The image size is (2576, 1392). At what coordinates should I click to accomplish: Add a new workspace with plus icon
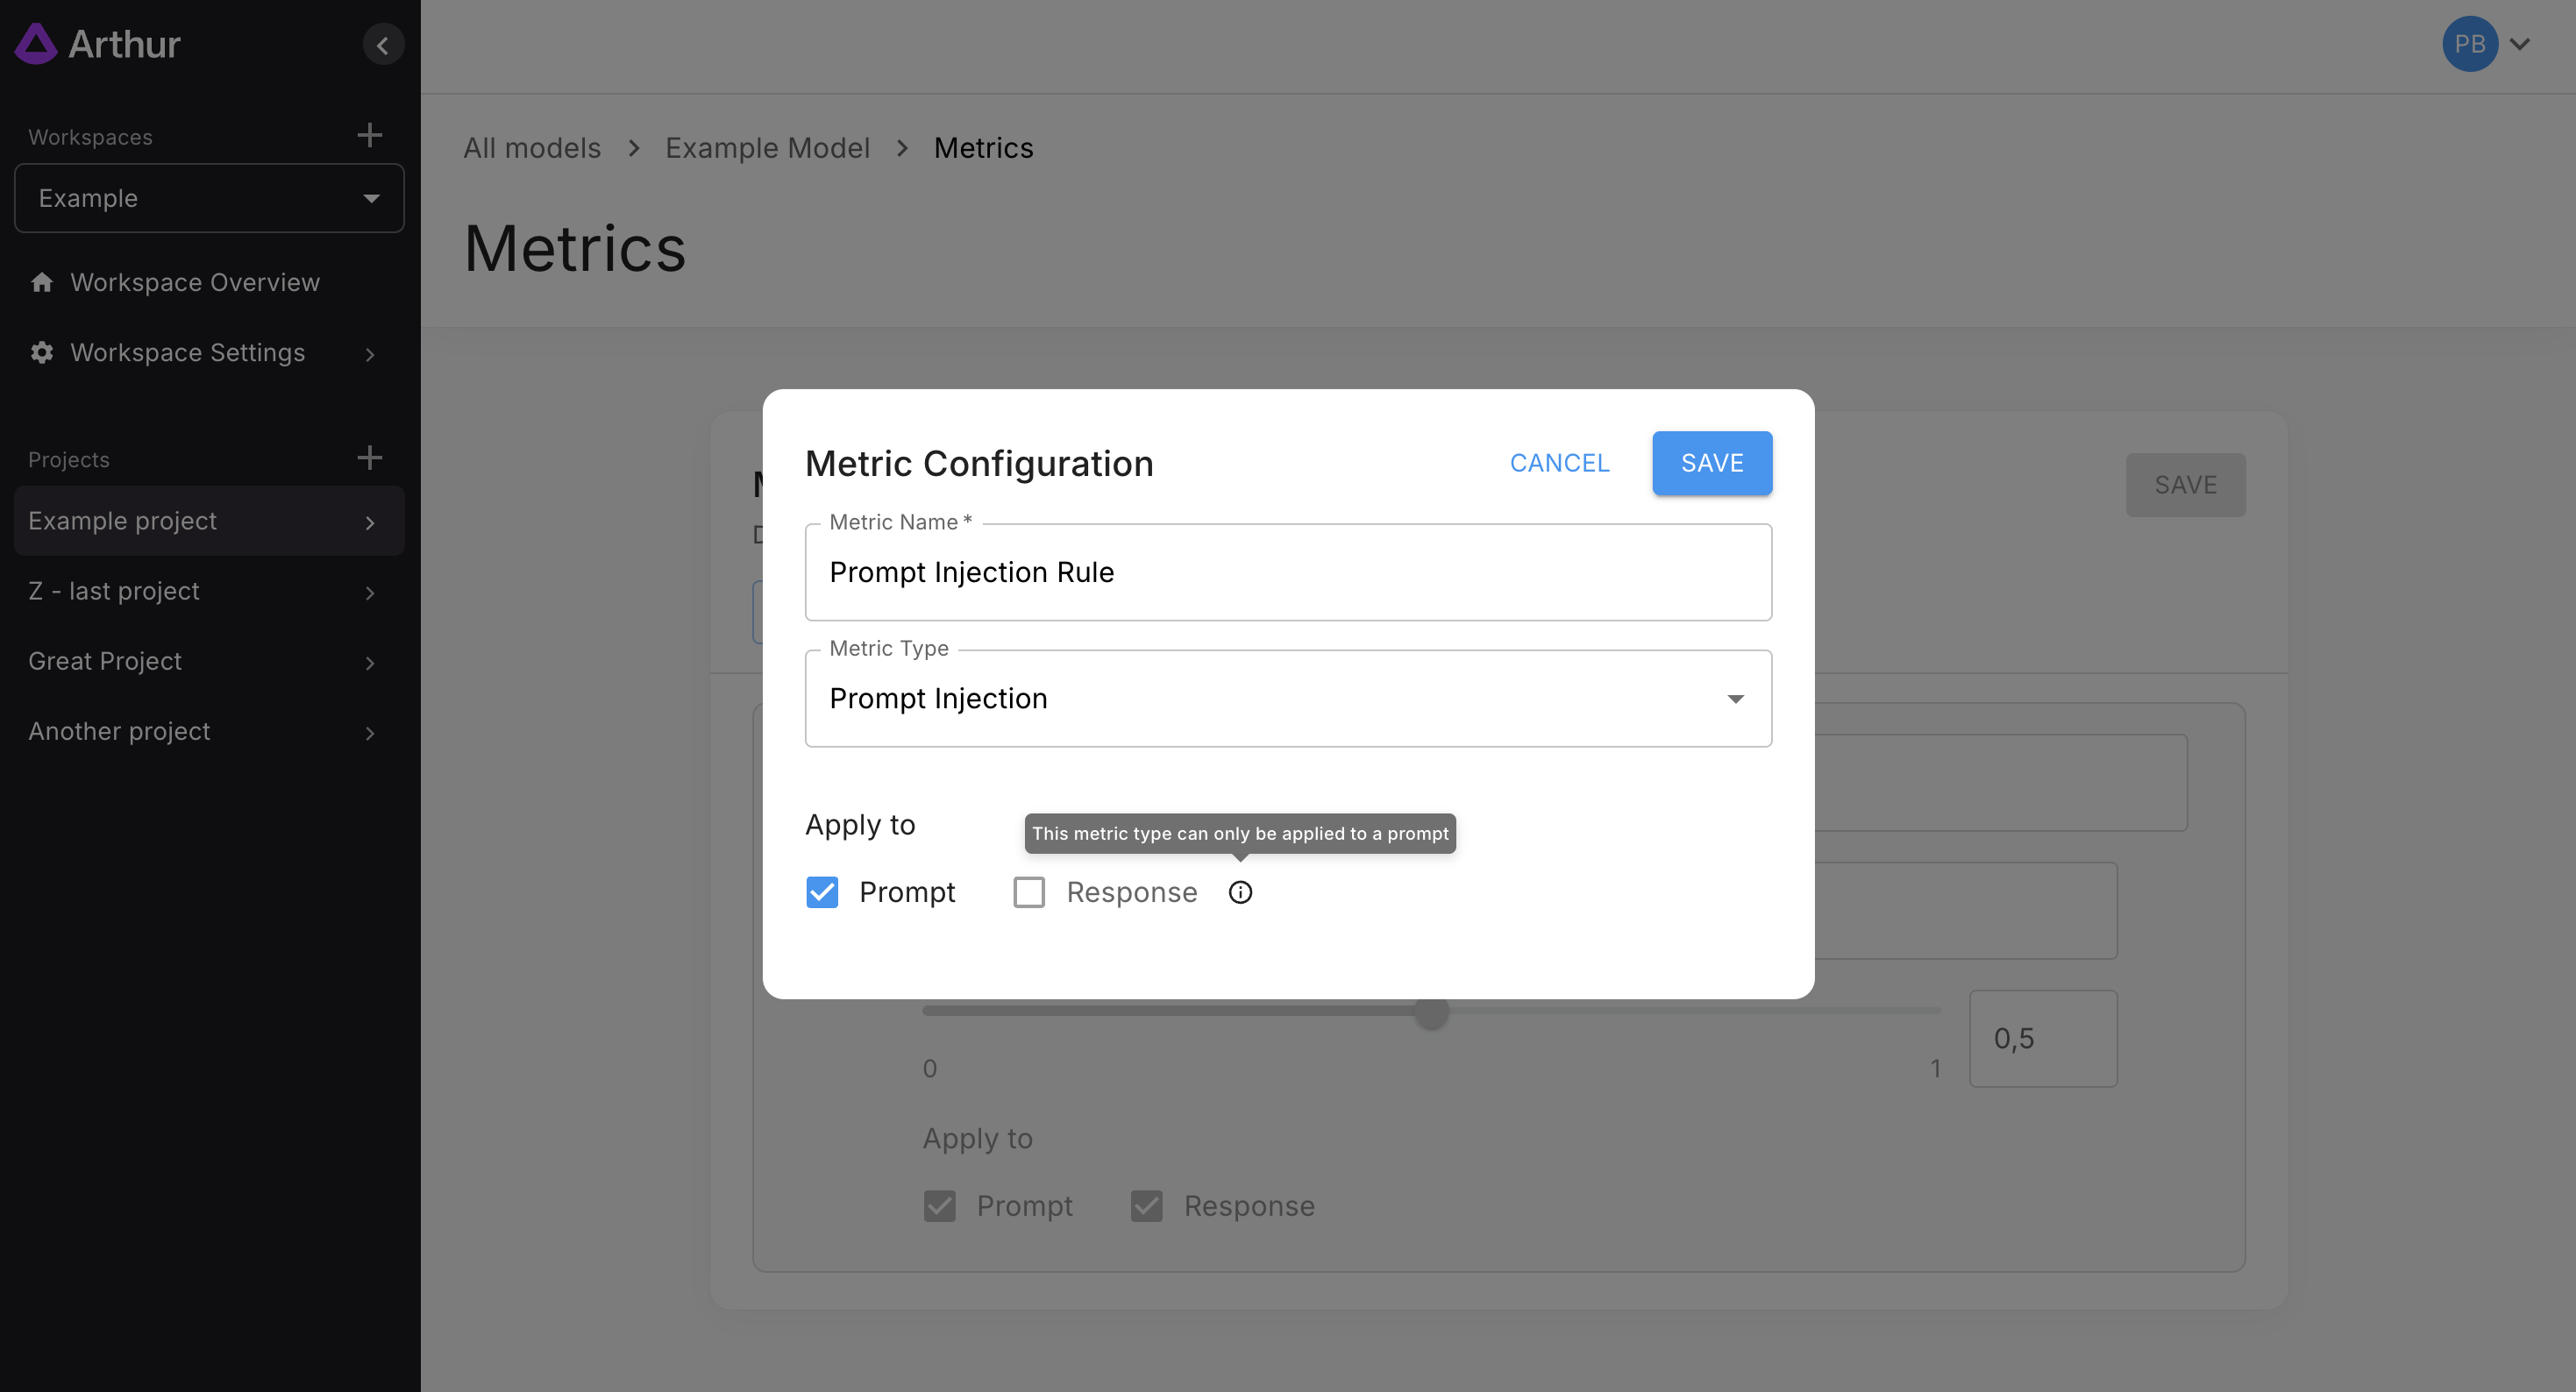click(x=370, y=135)
